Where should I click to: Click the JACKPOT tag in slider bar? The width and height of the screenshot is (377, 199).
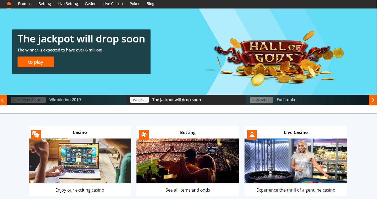pos(139,100)
